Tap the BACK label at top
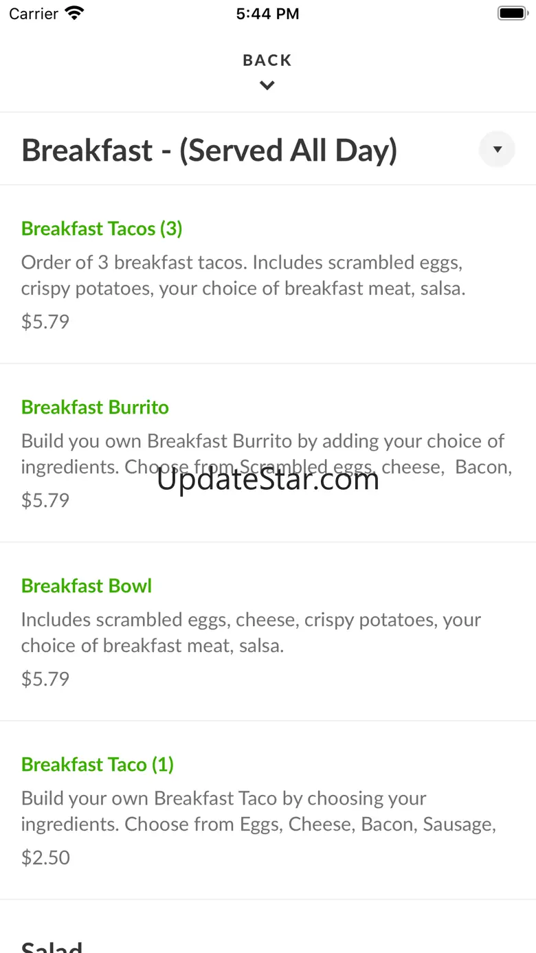This screenshot has width=536, height=953. coord(267,60)
